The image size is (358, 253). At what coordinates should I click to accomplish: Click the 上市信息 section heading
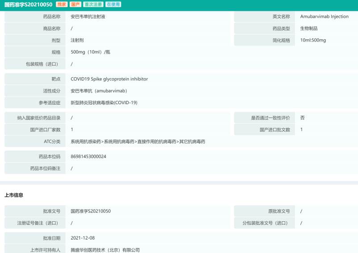point(14,195)
